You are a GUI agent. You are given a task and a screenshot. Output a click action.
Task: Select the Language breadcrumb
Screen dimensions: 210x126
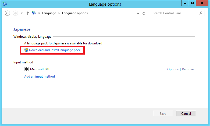pos(49,13)
